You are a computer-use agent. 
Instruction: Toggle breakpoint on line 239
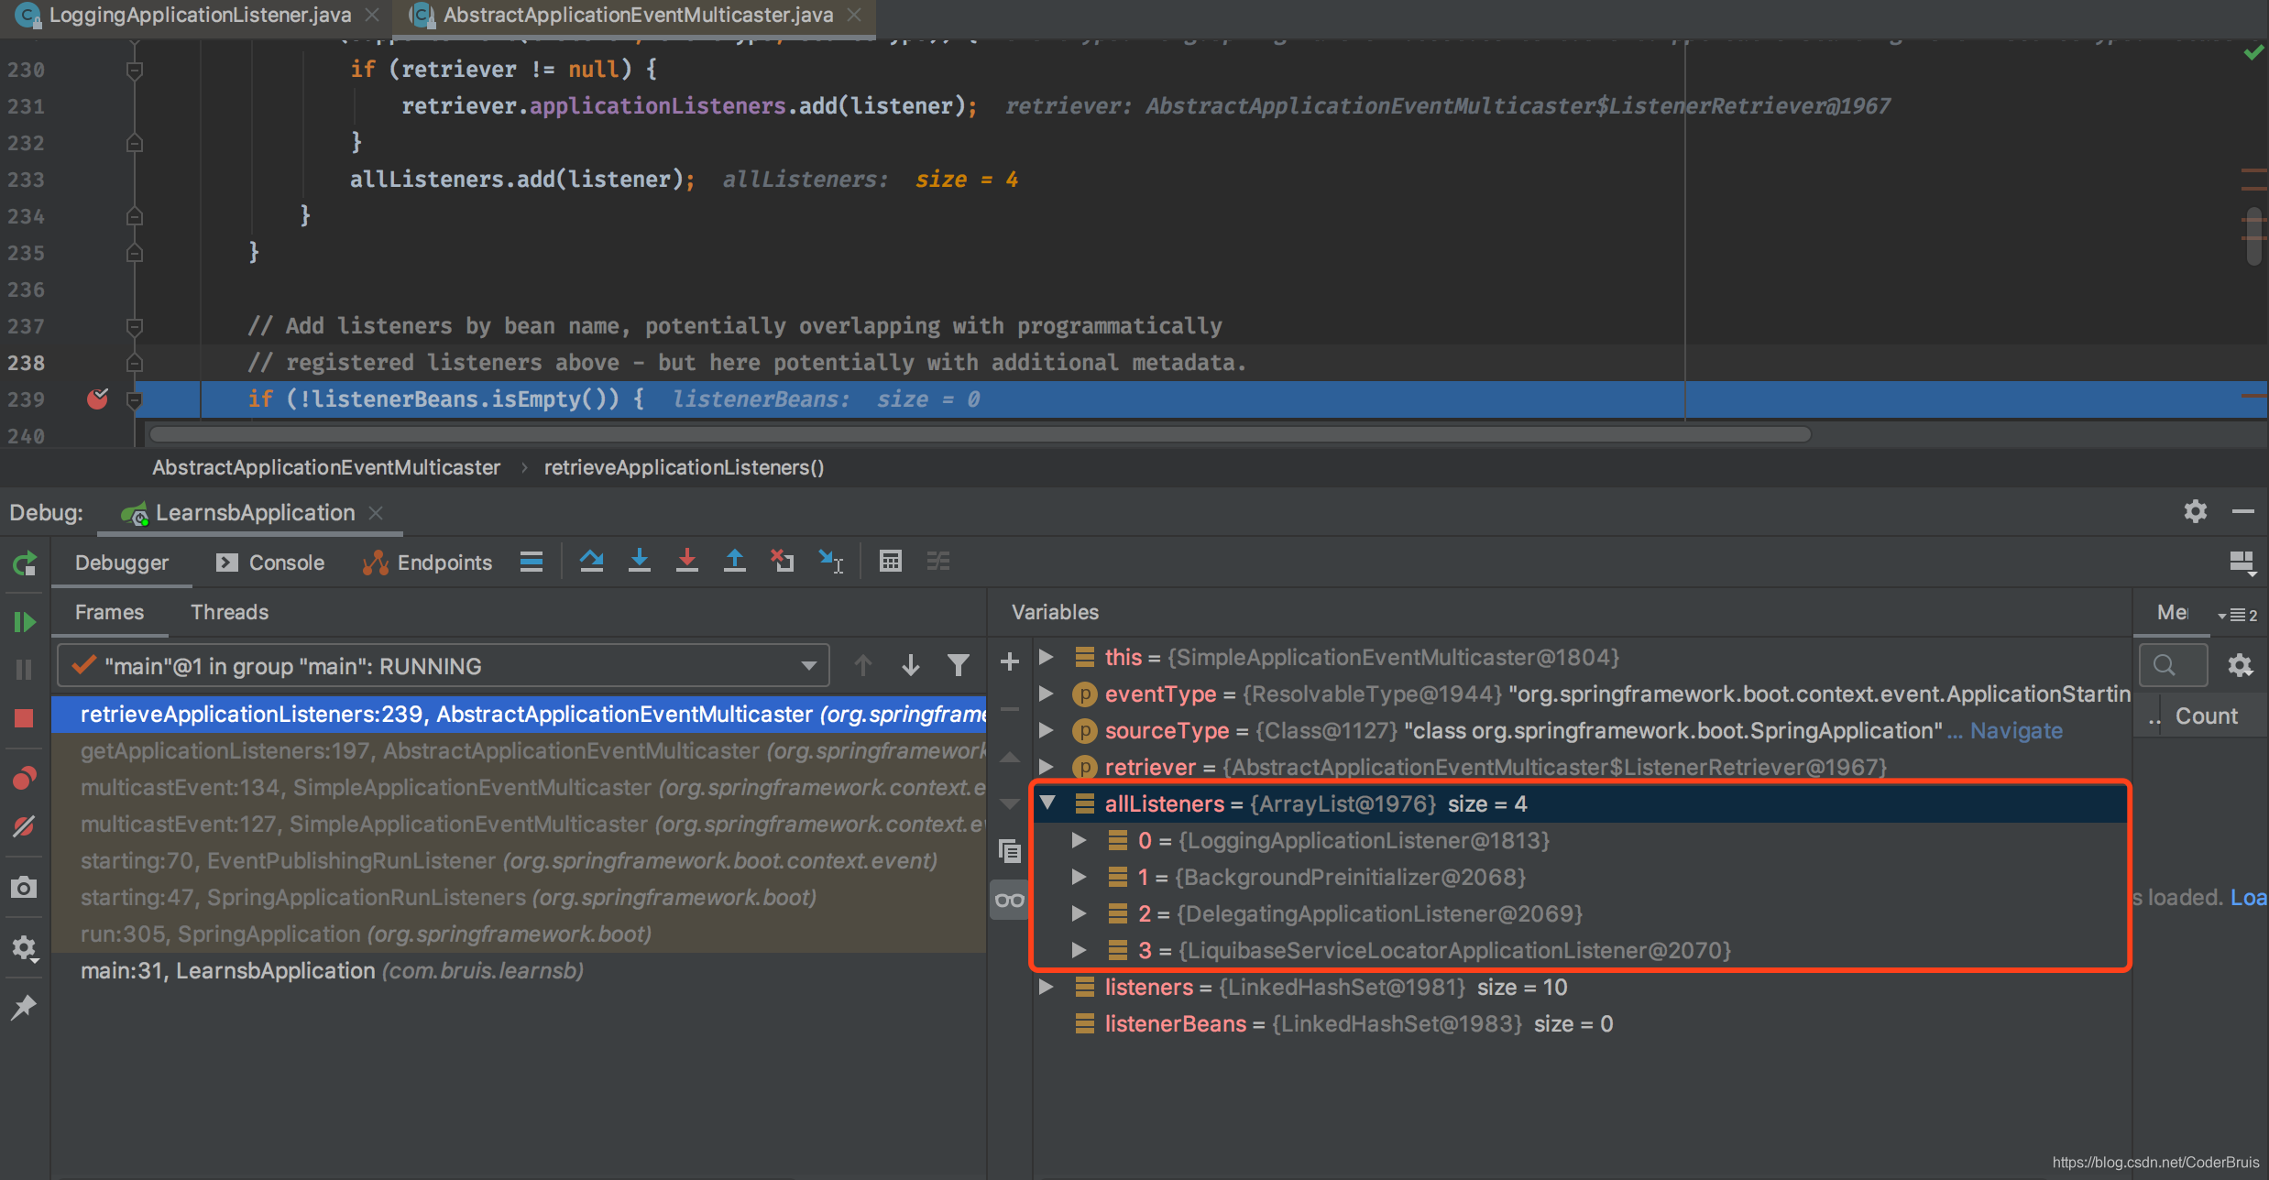(97, 399)
